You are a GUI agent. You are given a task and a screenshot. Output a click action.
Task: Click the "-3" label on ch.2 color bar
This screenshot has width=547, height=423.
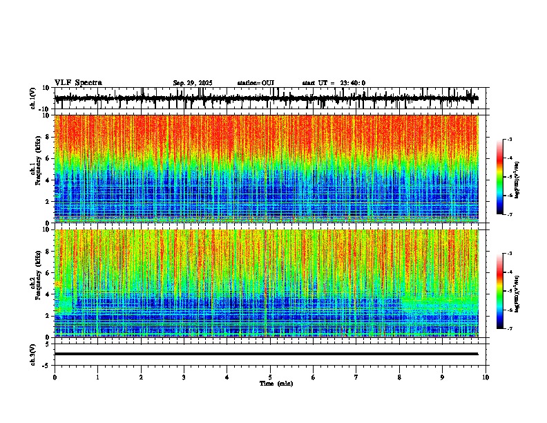coord(510,254)
